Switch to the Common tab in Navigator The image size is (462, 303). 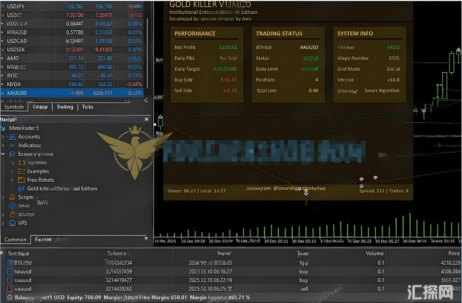point(15,240)
